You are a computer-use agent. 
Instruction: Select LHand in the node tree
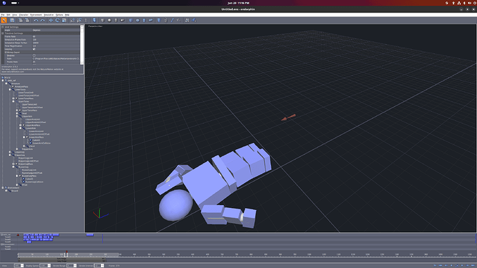[32, 146]
